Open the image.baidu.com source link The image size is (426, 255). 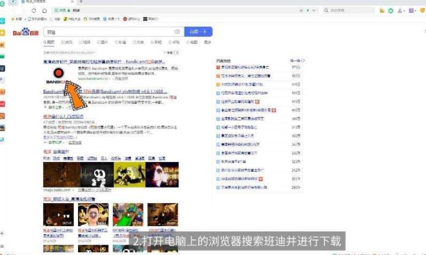(x=57, y=190)
